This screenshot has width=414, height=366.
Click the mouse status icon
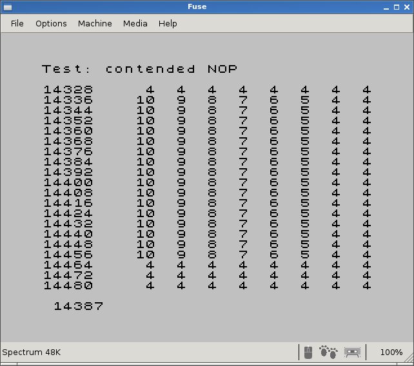308,352
